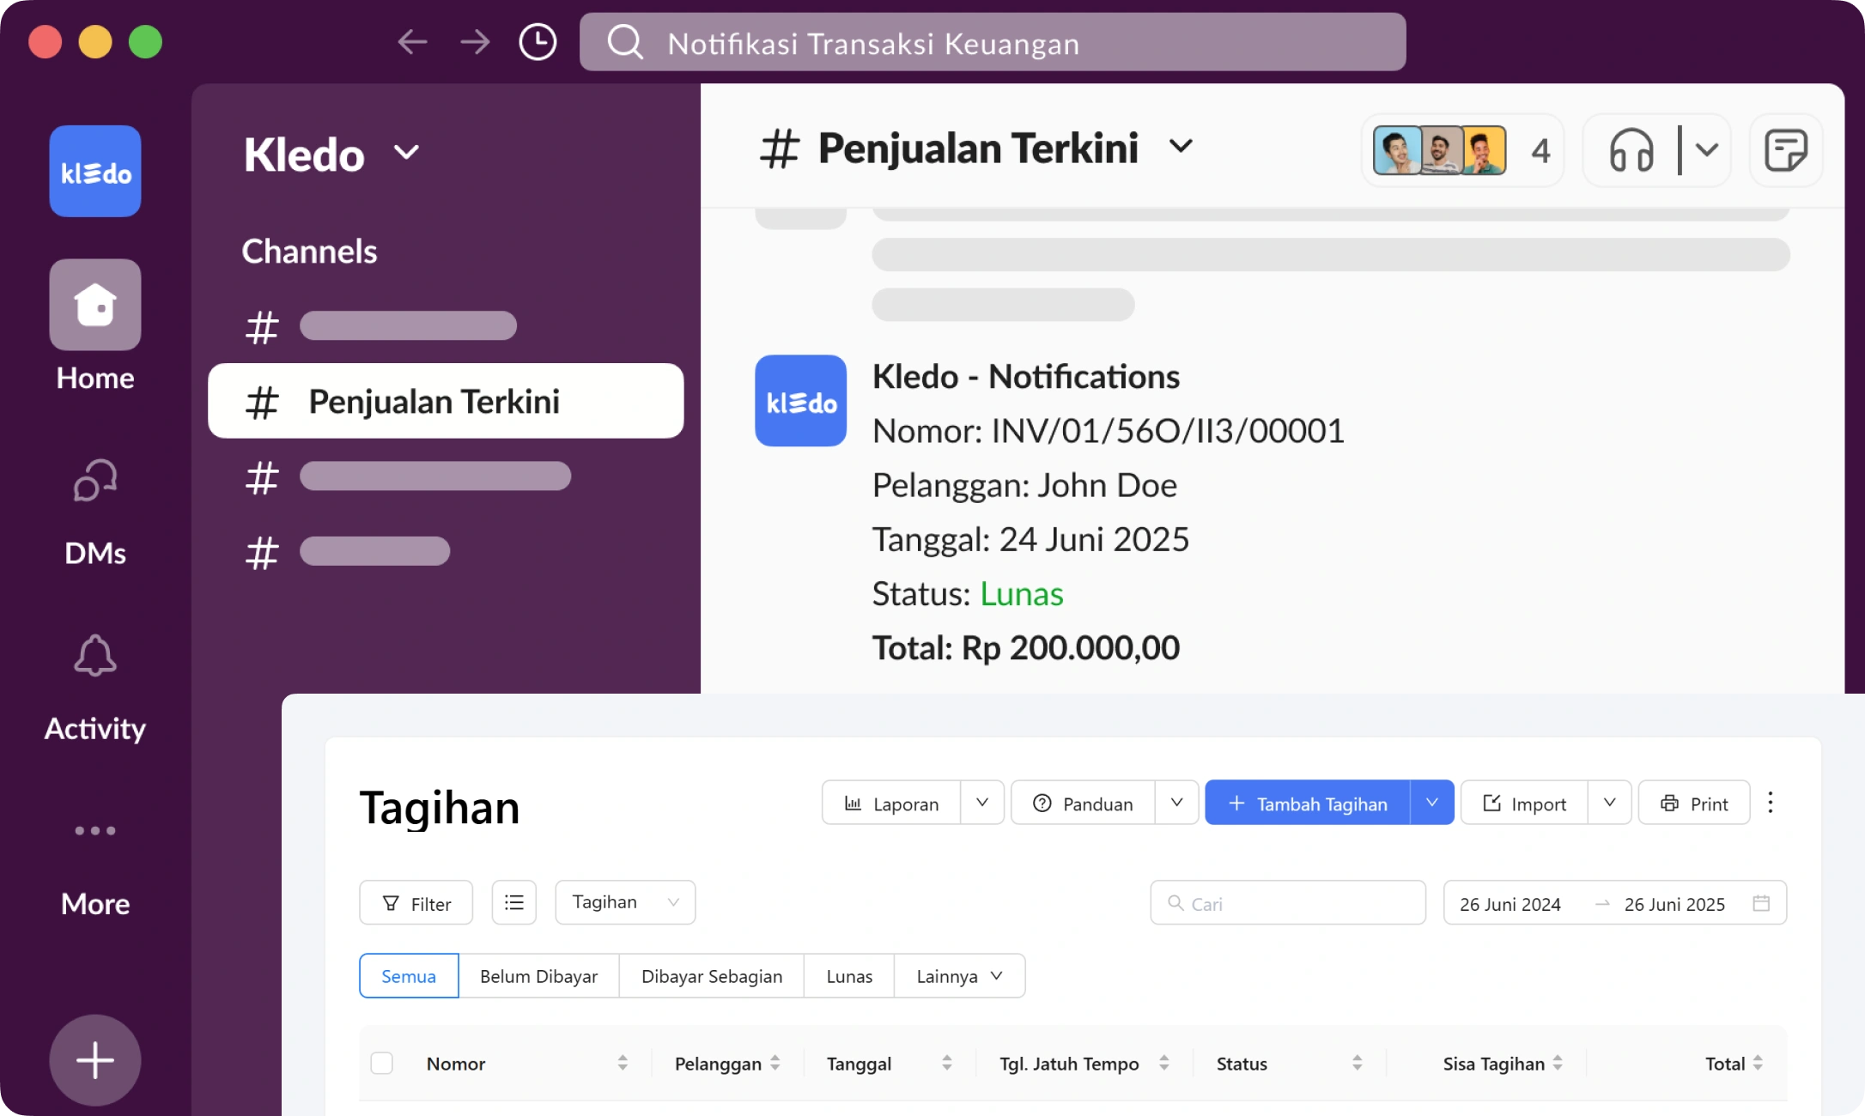Open the kebab menu next to Print
The width and height of the screenshot is (1865, 1116).
1770,802
